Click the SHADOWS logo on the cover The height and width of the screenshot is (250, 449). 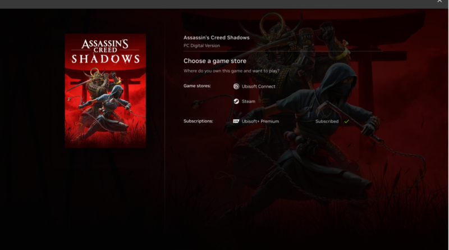click(105, 58)
